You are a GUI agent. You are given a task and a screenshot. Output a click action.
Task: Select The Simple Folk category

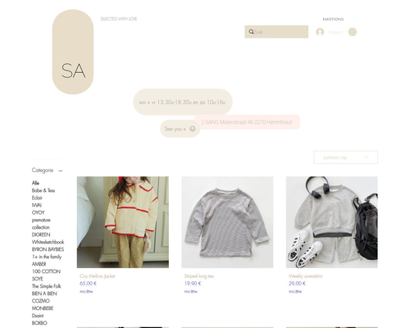pyautogui.click(x=46, y=286)
